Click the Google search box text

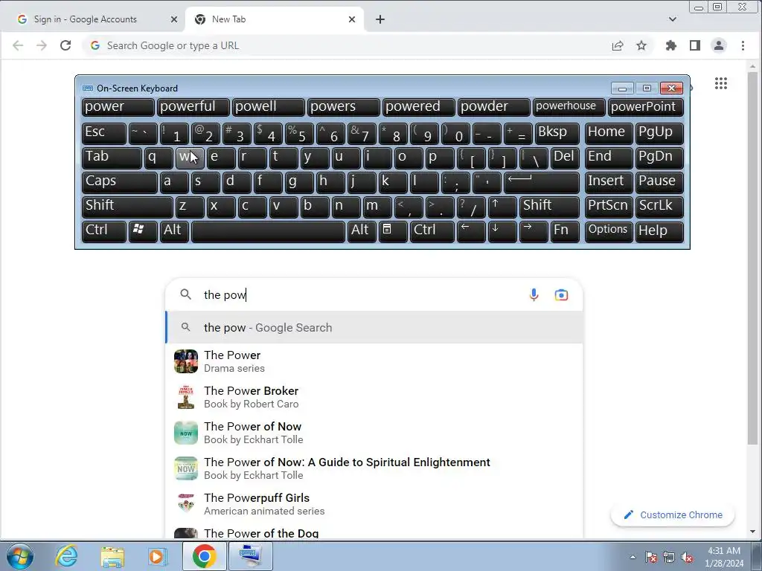(225, 294)
